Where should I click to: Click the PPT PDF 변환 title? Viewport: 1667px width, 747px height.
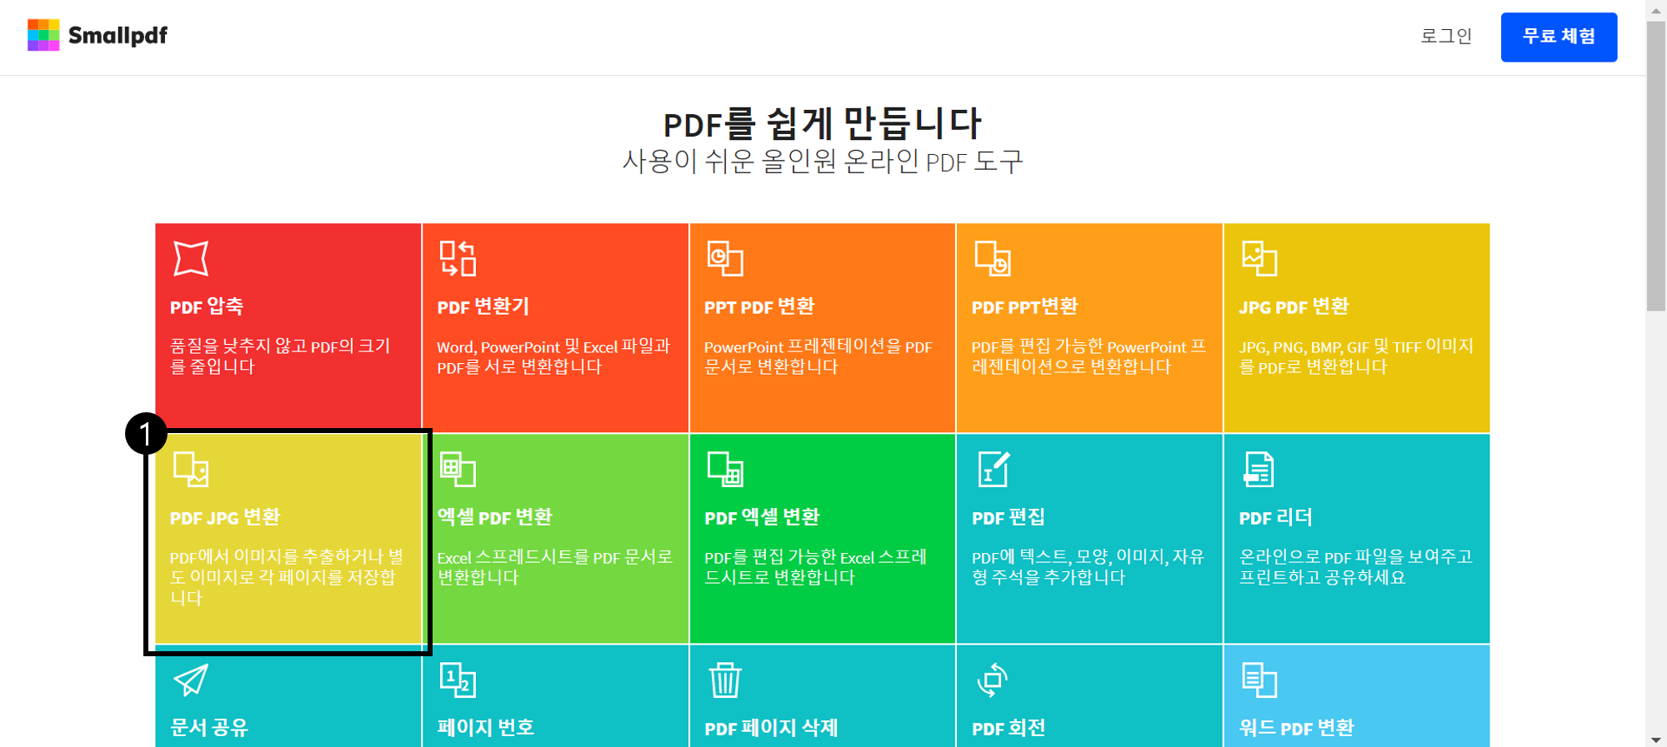tap(759, 306)
